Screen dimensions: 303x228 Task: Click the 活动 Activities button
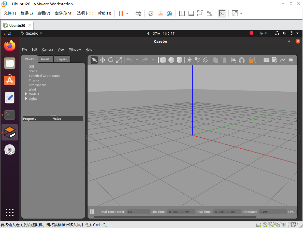coord(7,33)
